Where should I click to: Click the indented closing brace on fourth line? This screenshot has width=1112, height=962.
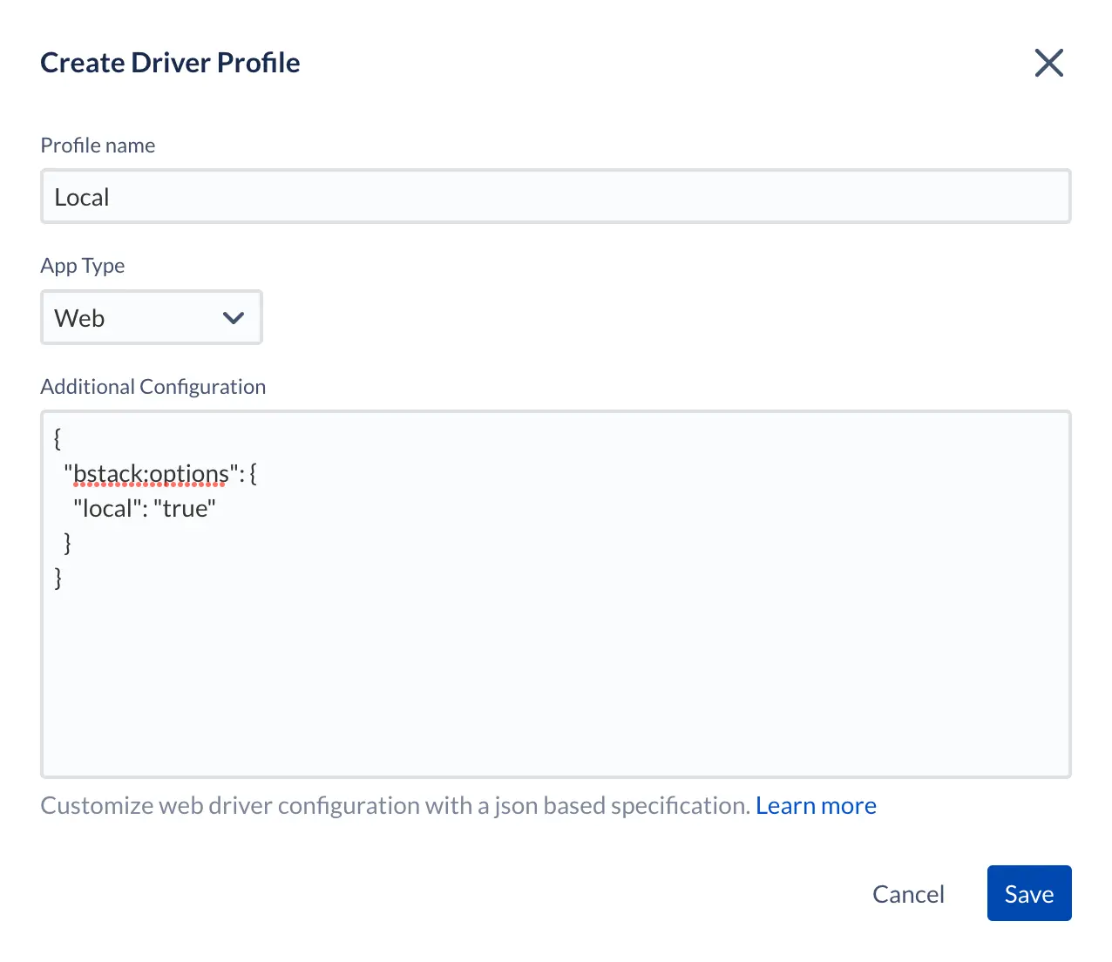click(68, 543)
